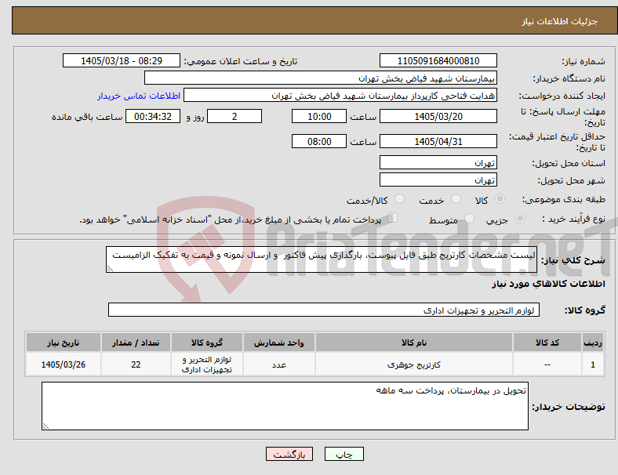The image size is (618, 475).
Task: Click the request creator name field
Action: pyautogui.click(x=340, y=96)
